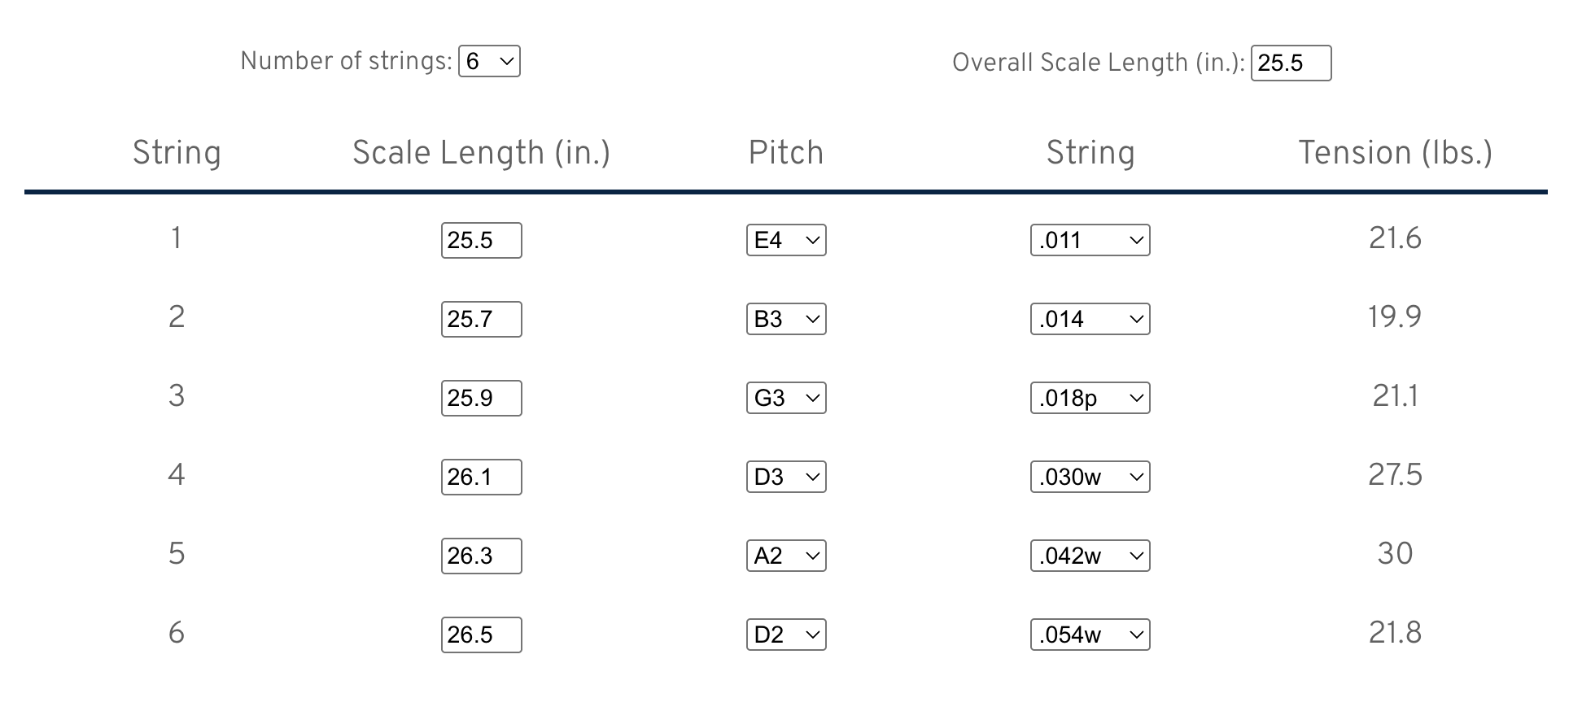
Task: Edit string 2 scale length field
Action: pyautogui.click(x=481, y=320)
